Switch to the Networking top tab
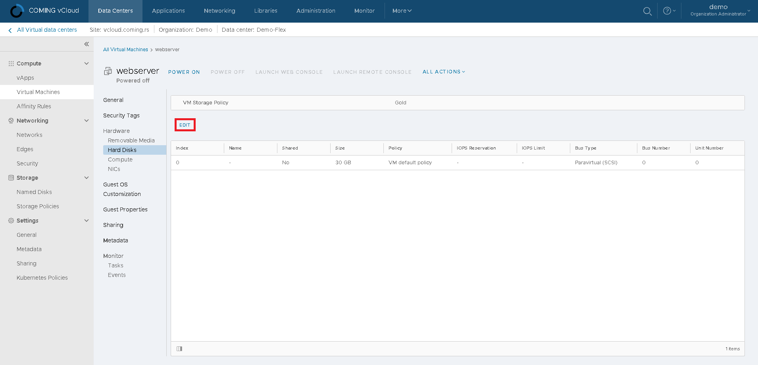The width and height of the screenshot is (758, 365). [219, 11]
